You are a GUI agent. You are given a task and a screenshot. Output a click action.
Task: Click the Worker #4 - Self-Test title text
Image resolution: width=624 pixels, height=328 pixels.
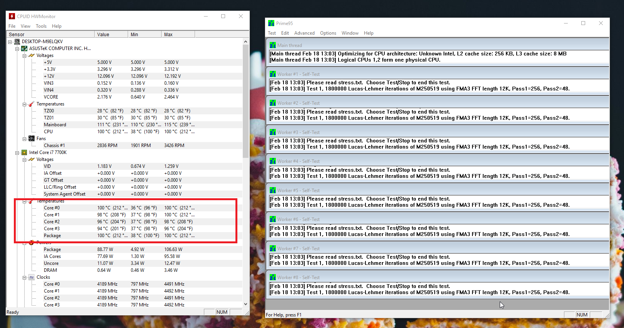[x=299, y=161]
